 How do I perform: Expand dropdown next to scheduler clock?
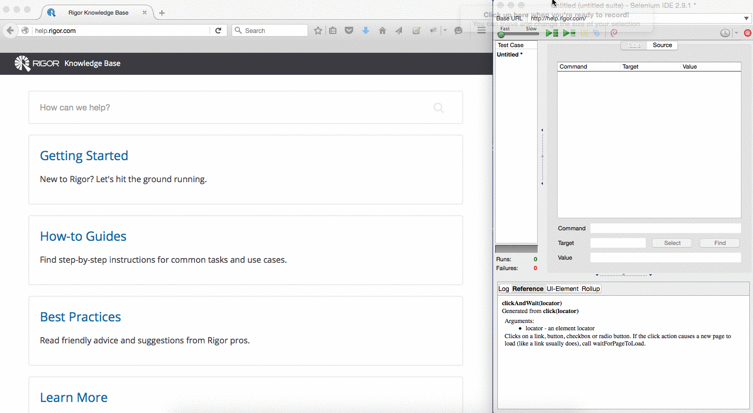pyautogui.click(x=736, y=33)
